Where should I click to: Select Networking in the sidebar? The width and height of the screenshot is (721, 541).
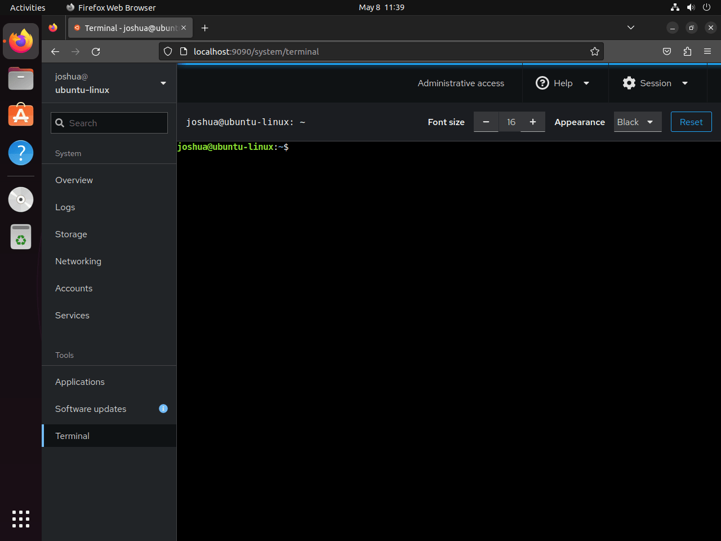(78, 261)
